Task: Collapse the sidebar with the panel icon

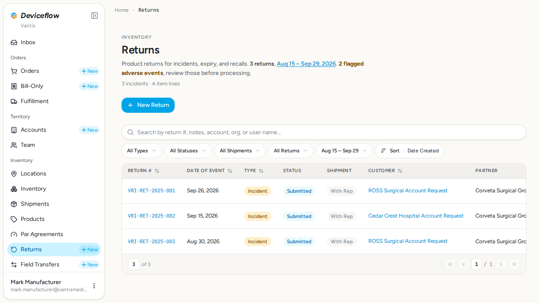Action: [94, 16]
